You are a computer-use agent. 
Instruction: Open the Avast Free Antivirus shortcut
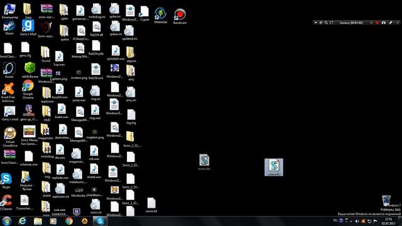coord(8,92)
